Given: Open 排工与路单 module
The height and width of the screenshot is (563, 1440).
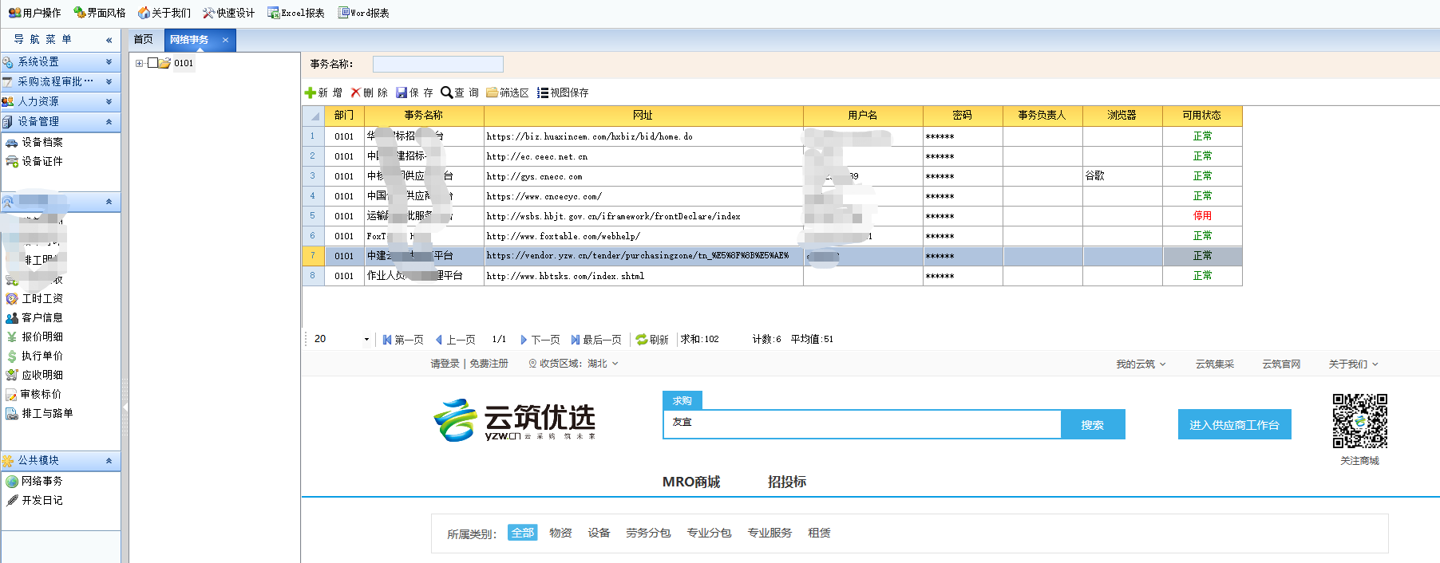Looking at the screenshot, I should 40,413.
